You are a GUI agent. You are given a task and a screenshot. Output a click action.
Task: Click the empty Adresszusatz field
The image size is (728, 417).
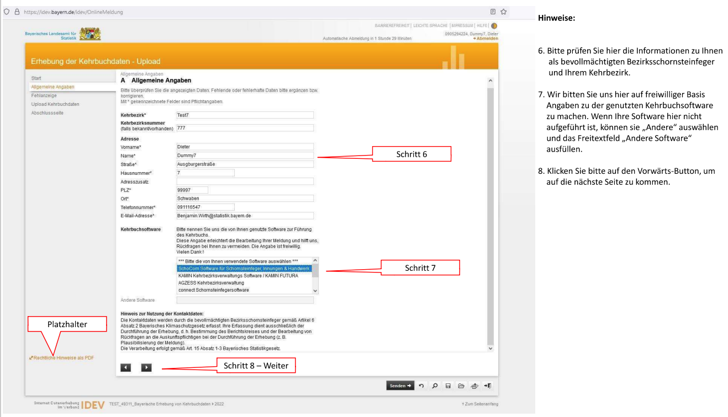245,181
